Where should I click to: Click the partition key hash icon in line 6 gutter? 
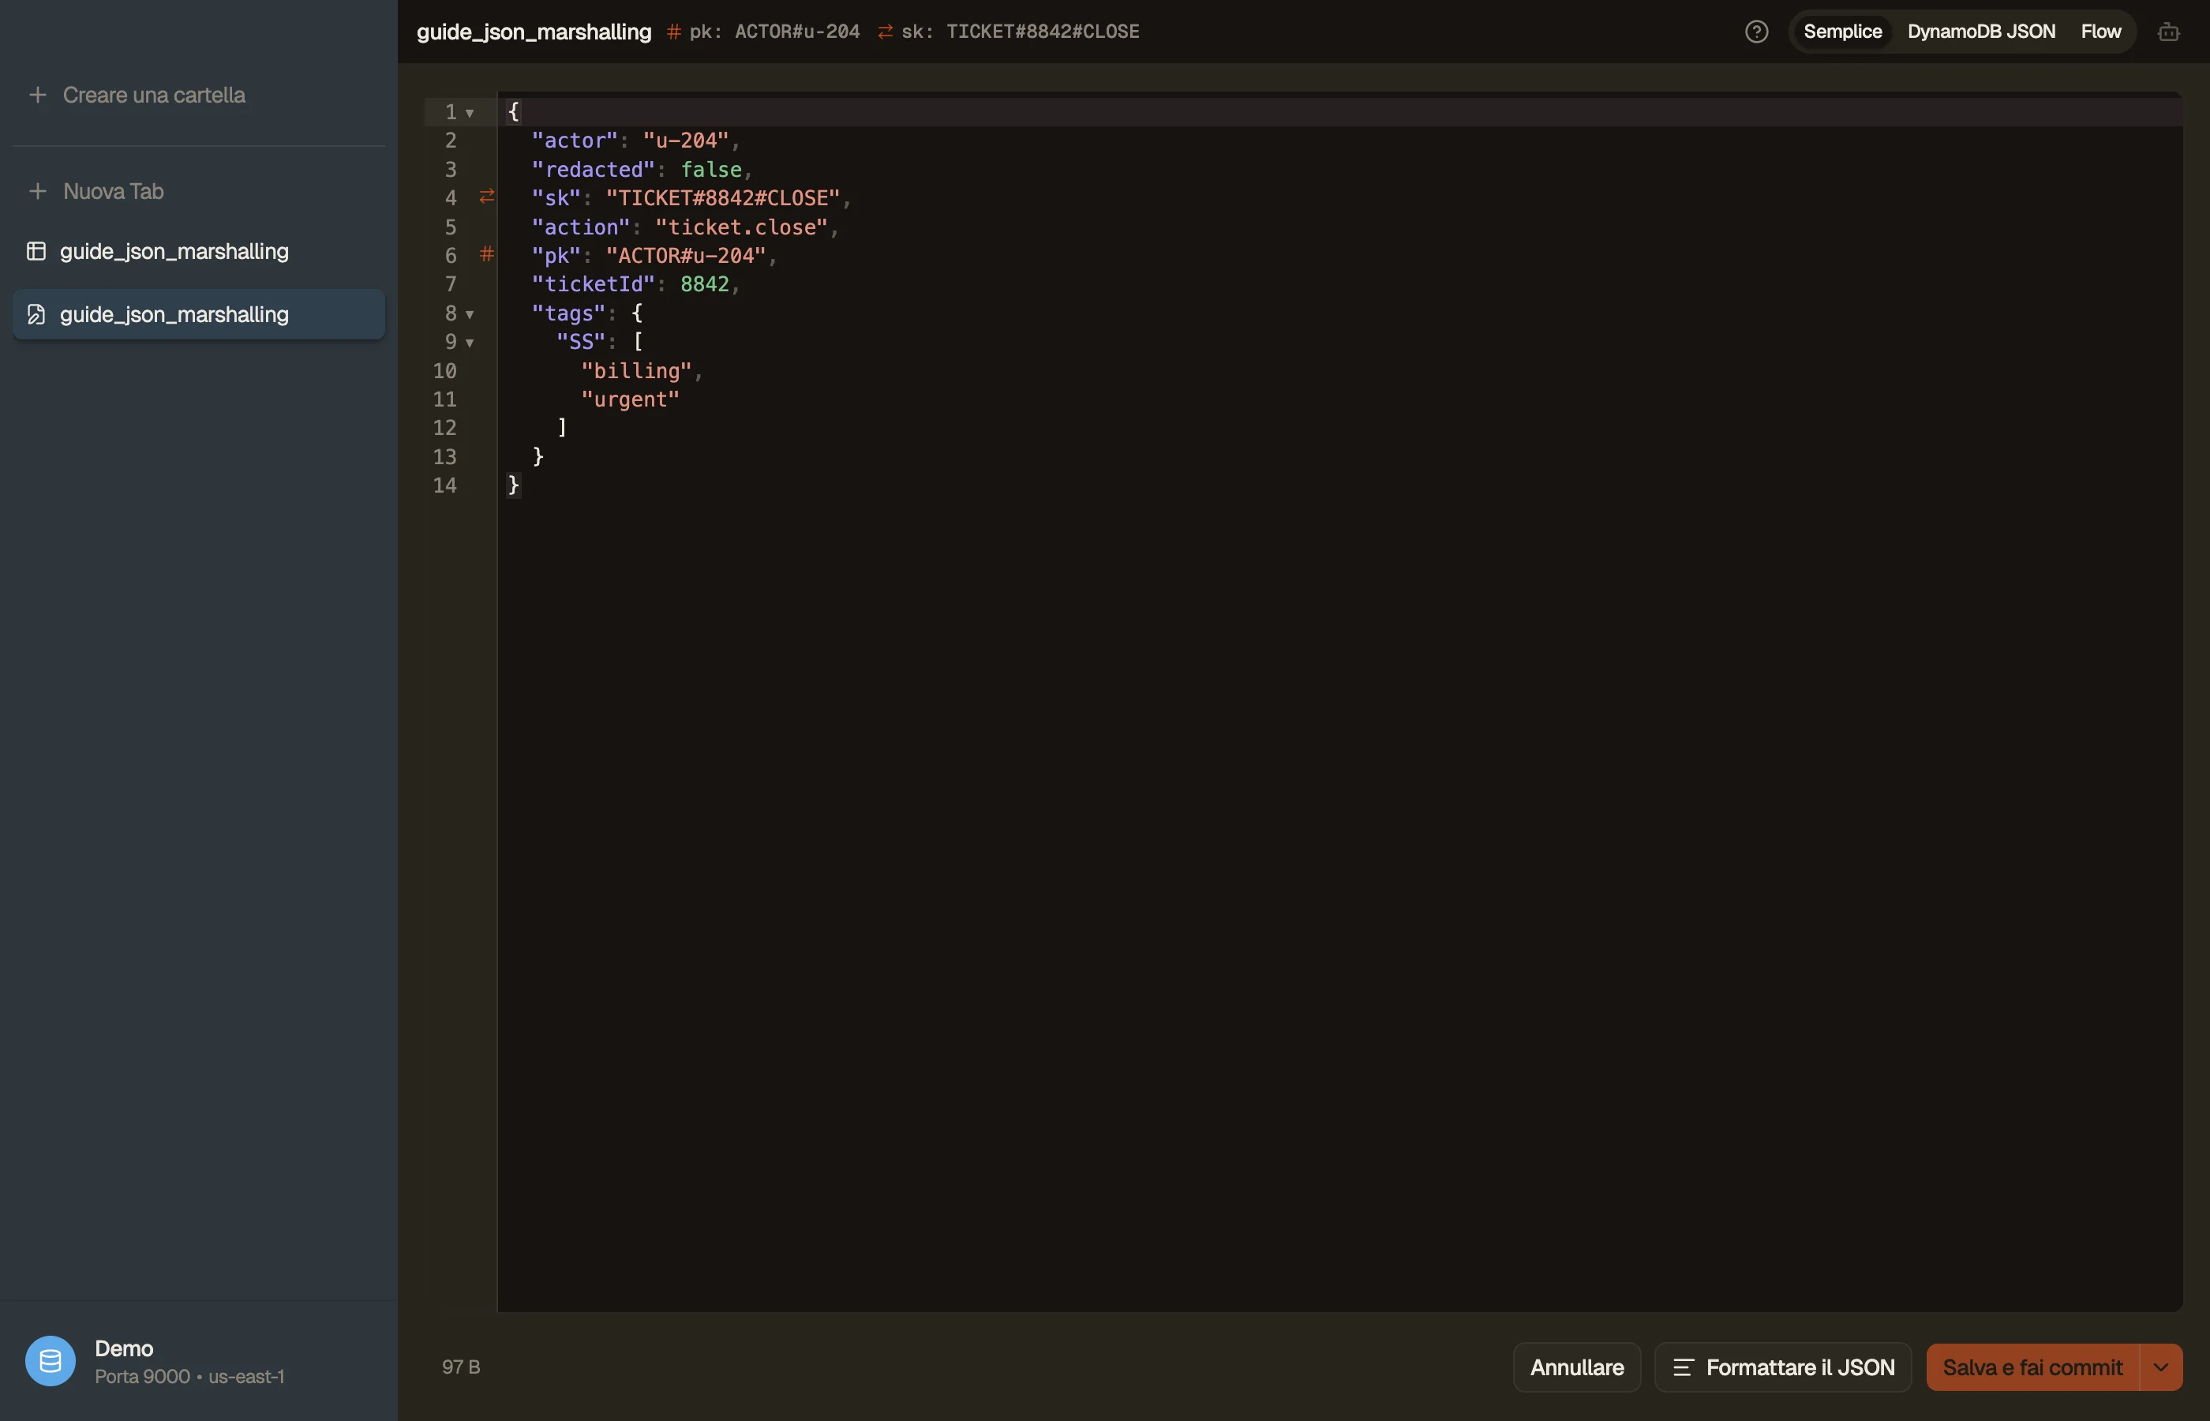click(487, 253)
